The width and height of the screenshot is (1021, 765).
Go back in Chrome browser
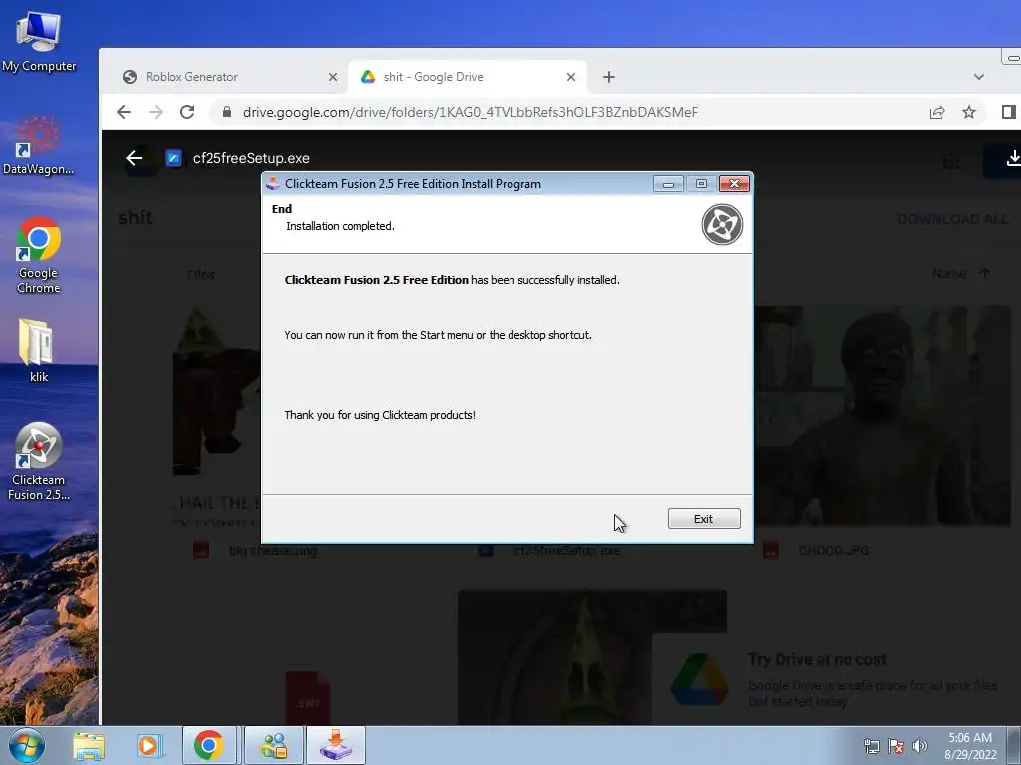124,112
